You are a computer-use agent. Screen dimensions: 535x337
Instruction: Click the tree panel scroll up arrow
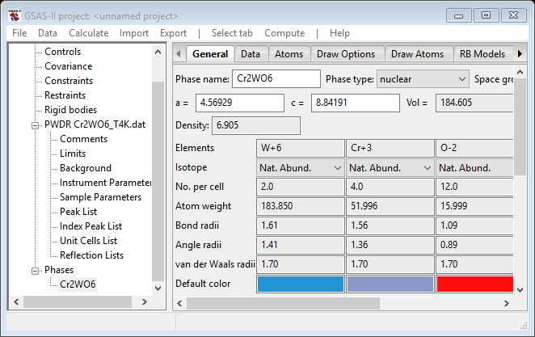coord(158,52)
